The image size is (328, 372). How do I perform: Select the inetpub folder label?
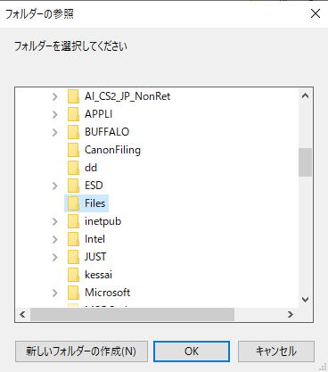(102, 221)
